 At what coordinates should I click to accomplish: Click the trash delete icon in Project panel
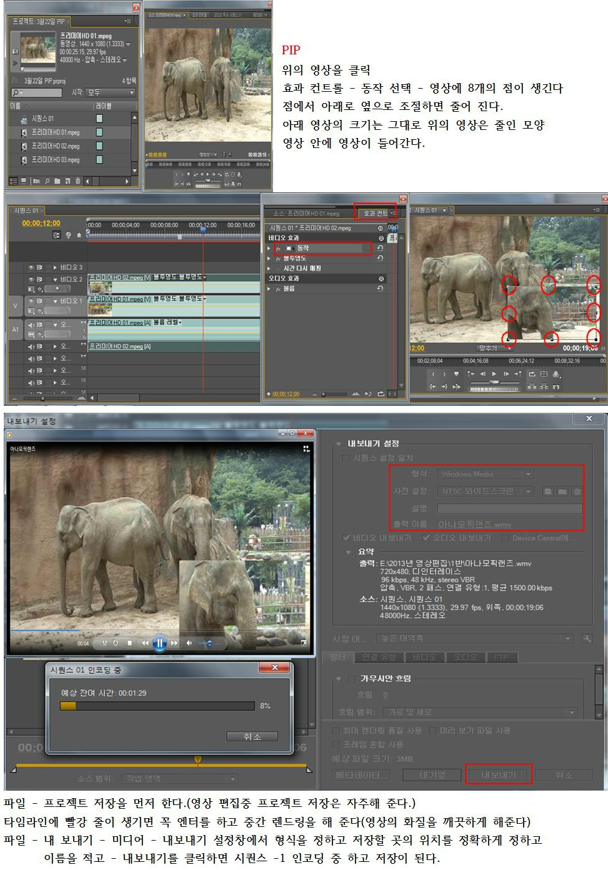pos(77,181)
